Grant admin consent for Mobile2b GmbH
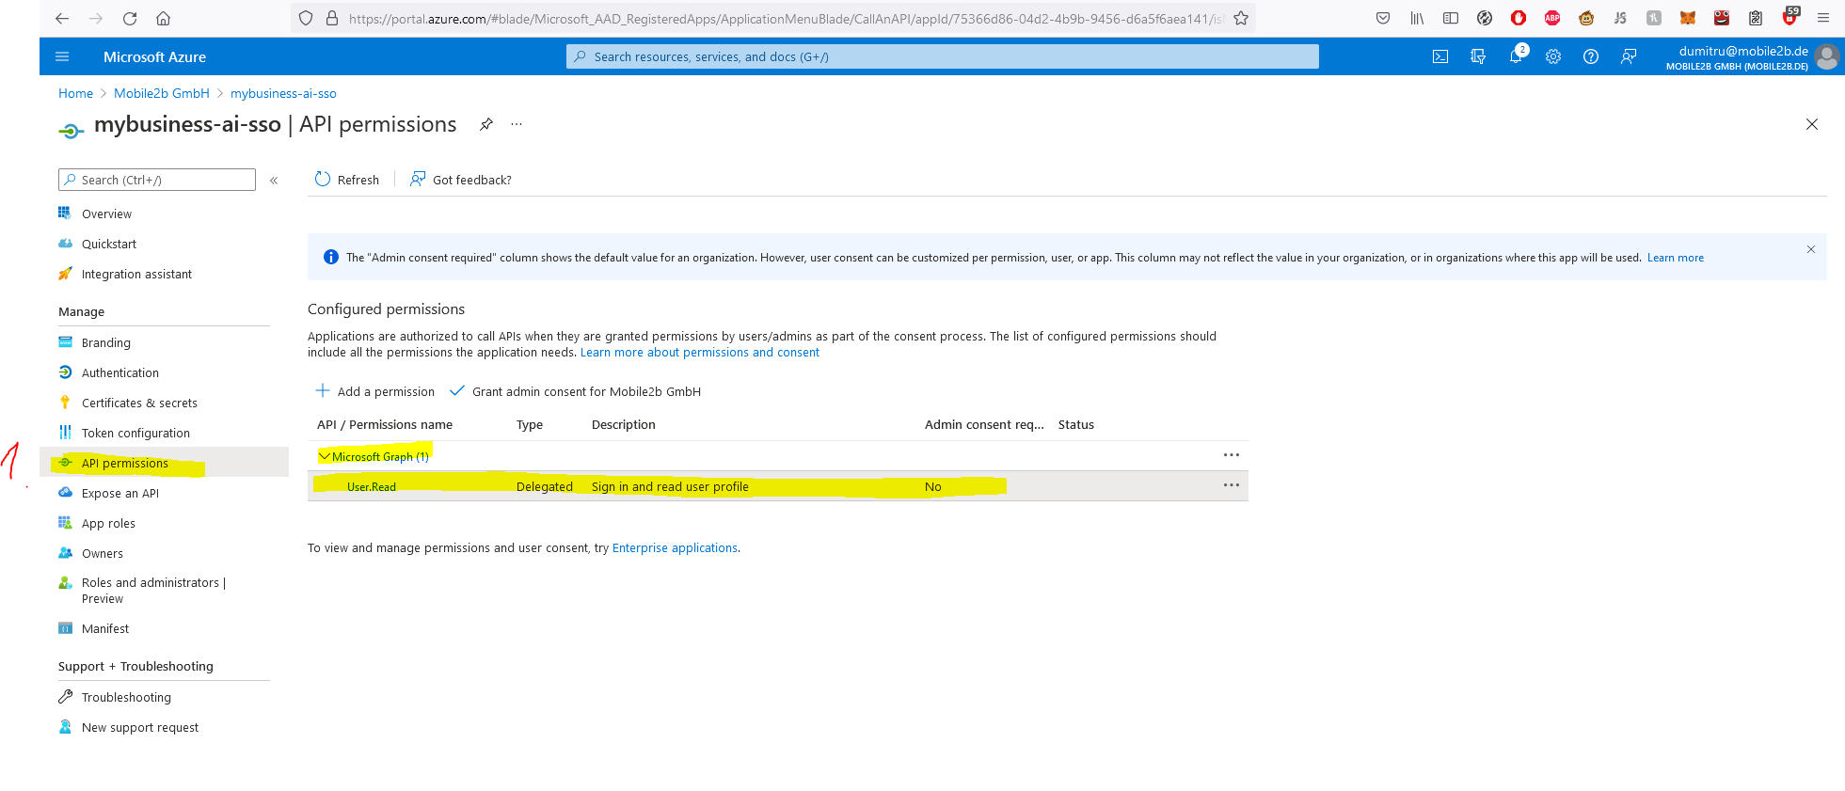The width and height of the screenshot is (1845, 791). (x=575, y=391)
